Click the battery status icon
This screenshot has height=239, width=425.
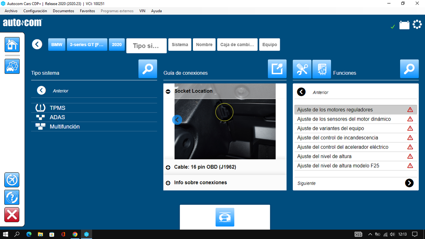tap(404, 25)
